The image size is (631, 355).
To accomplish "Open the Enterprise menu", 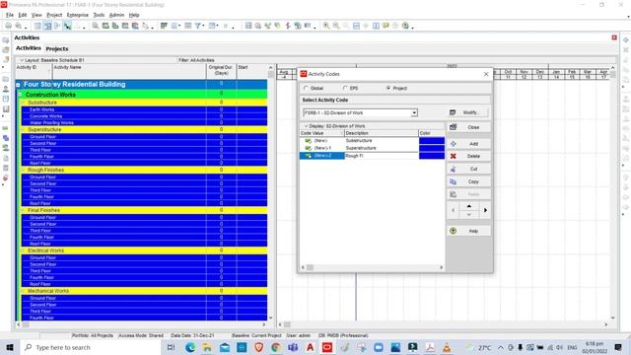I will tap(78, 15).
